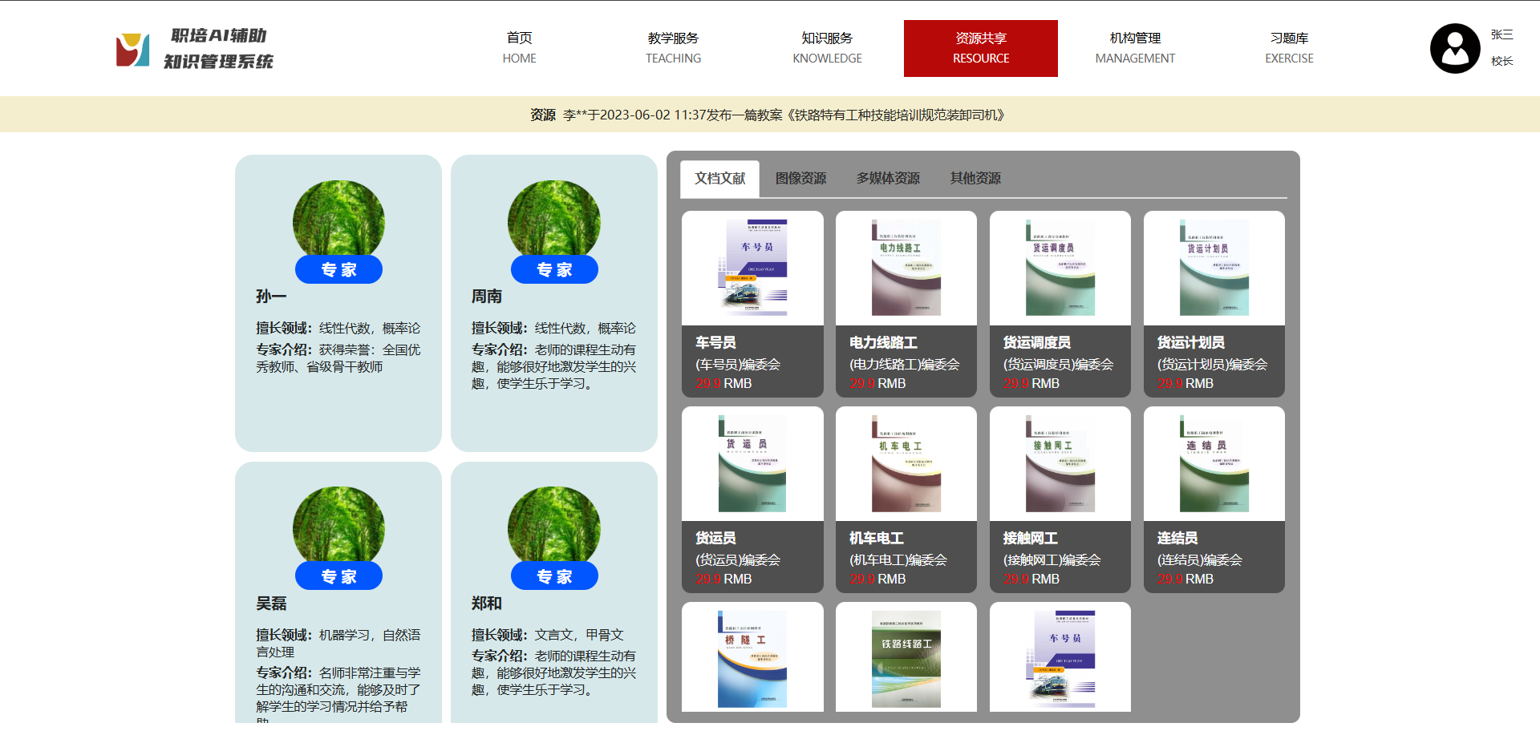1540x731 pixels.
Task: Open the 车号员 book cover thumbnail
Action: point(752,267)
